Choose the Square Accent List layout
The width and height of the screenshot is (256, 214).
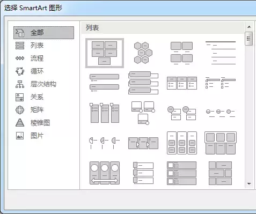[x=221, y=83]
